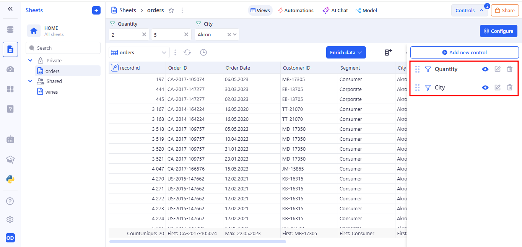Switch to the Automations tab
The image size is (522, 247).
[296, 10]
